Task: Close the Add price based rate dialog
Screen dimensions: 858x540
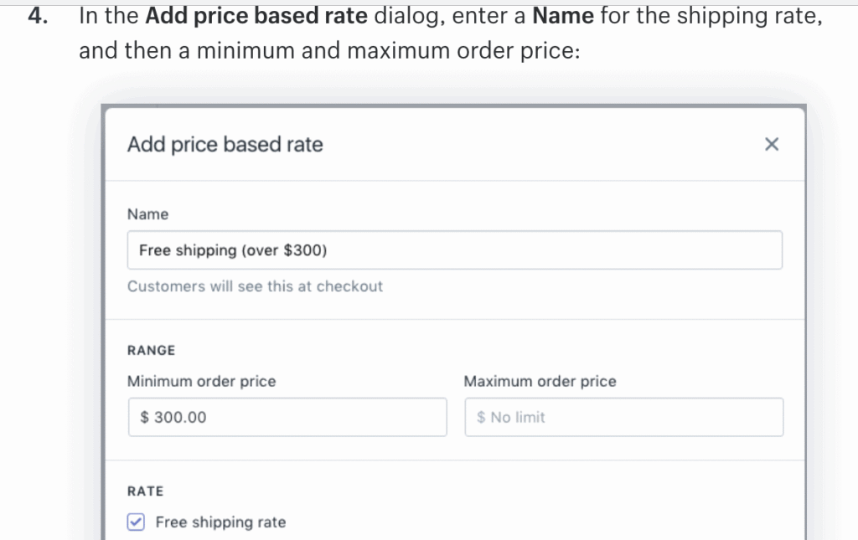Action: click(x=772, y=145)
